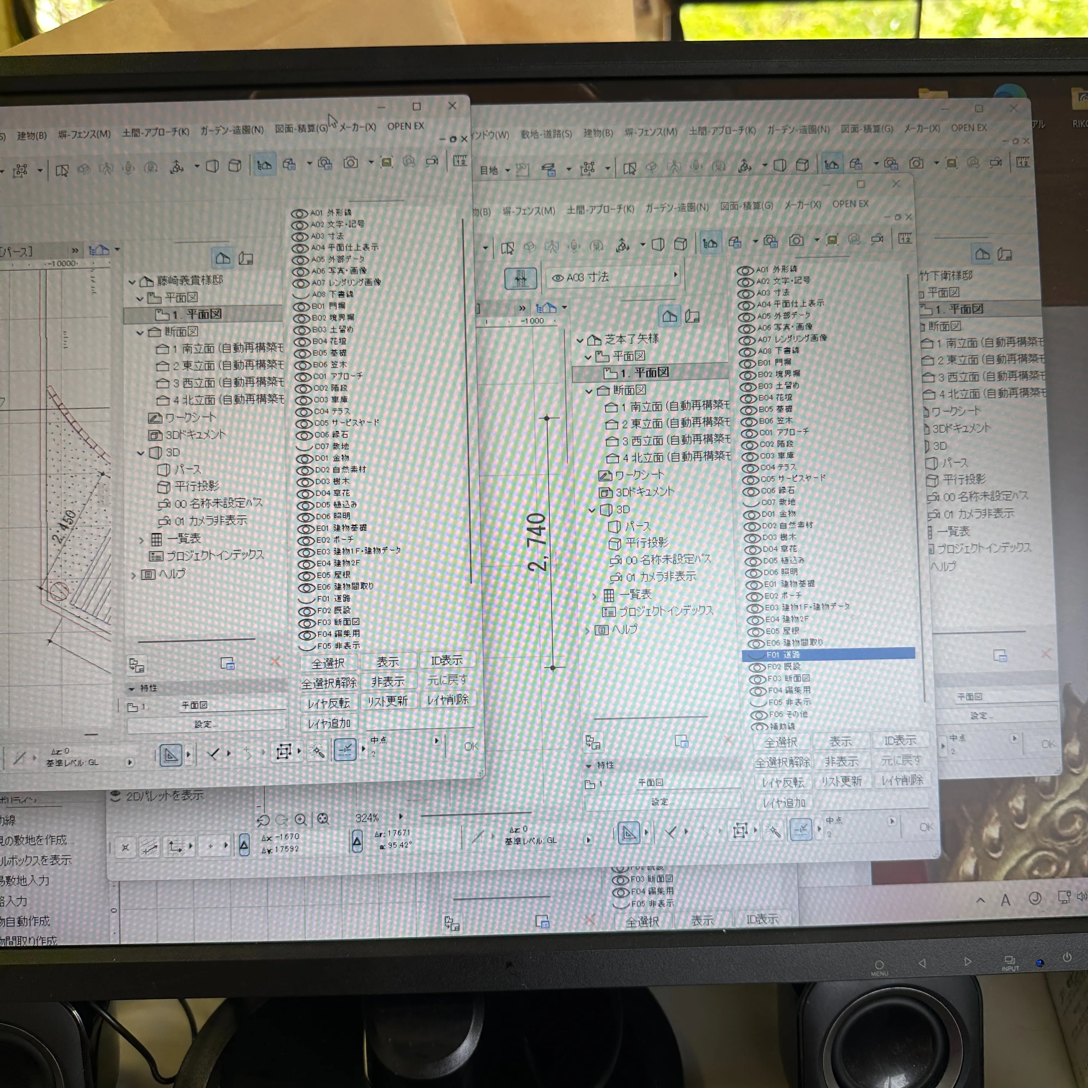Click リスト更新 button in 芝本了矢様 window
Image resolution: width=1088 pixels, height=1088 pixels.
pos(841,782)
